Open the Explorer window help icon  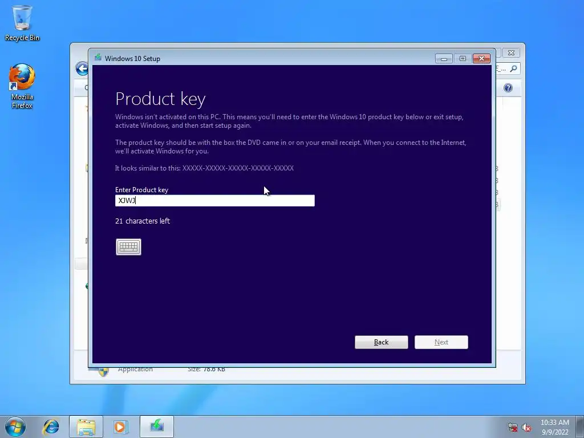(x=508, y=88)
